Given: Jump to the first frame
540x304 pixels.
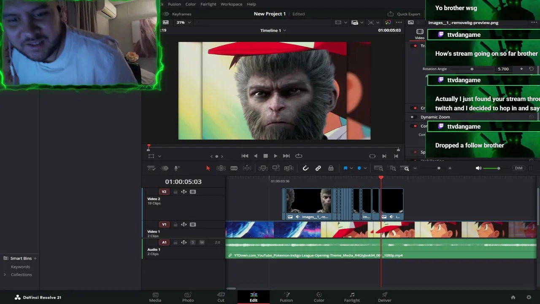Looking at the screenshot, I should (x=245, y=156).
